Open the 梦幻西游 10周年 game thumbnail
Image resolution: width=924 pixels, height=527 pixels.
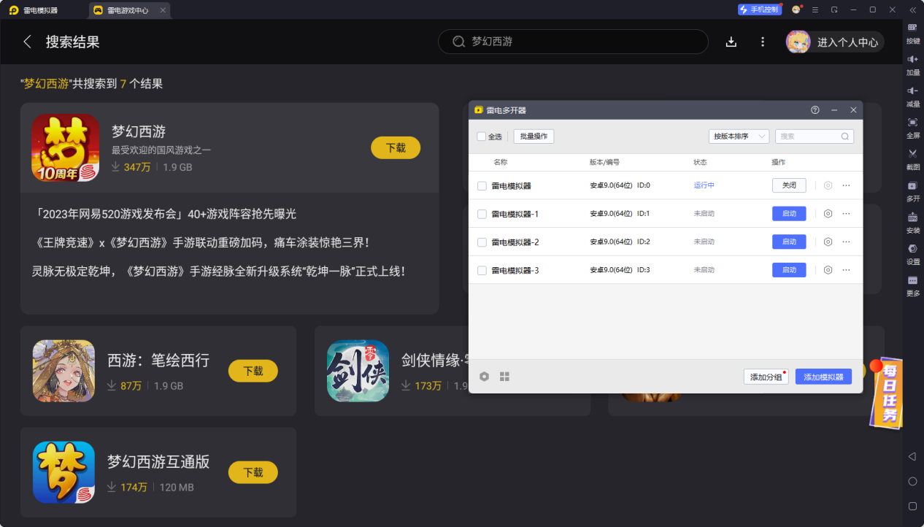[65, 147]
